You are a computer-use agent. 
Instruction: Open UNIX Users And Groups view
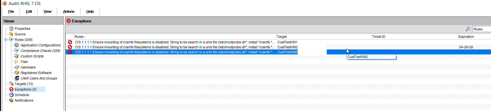pos(39,78)
